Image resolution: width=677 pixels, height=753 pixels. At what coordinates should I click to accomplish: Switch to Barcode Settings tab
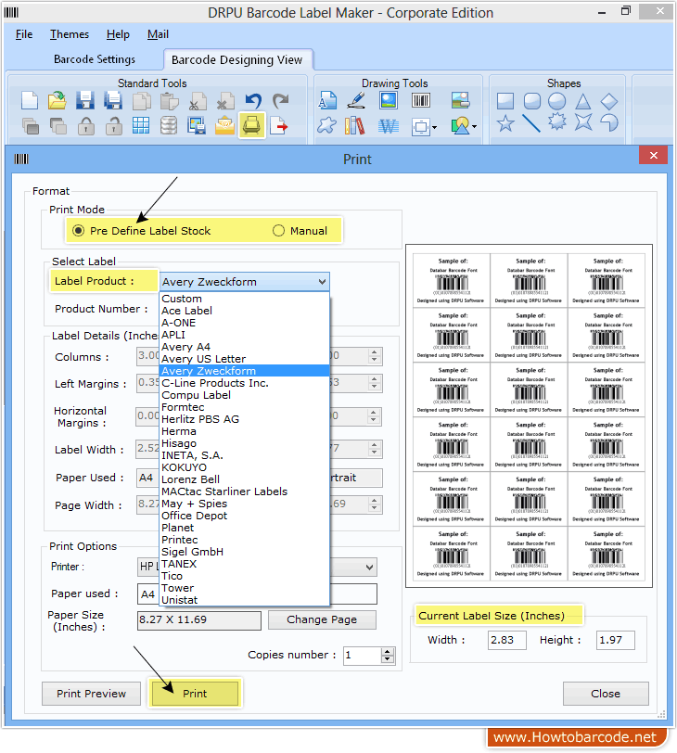pos(95,59)
